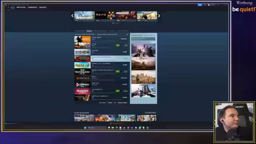Open File Explorer in taskbar
The image size is (256, 144).
(x=113, y=128)
